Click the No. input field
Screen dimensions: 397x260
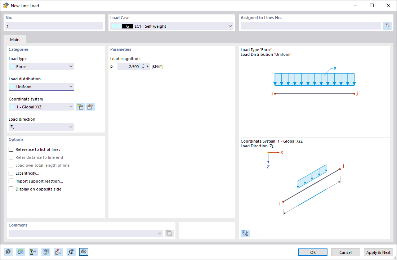point(54,26)
